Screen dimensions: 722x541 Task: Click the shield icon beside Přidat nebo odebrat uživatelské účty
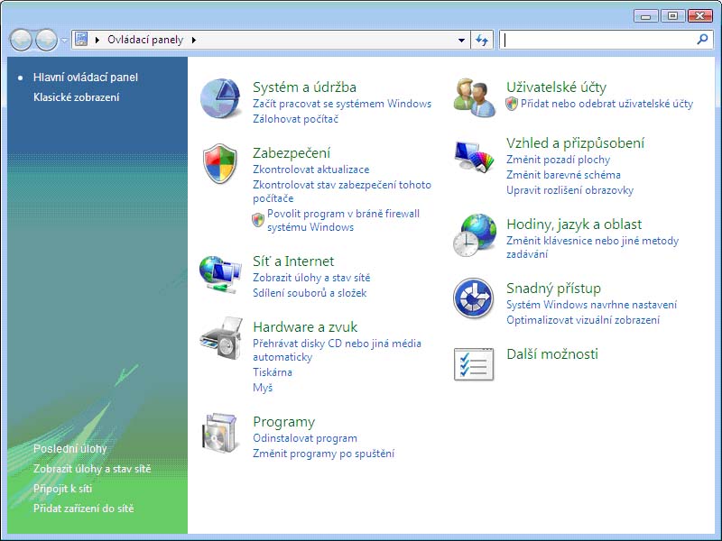point(512,104)
